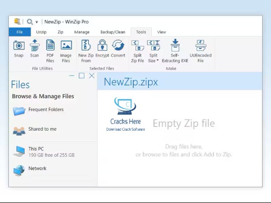Open the Image Files utility
This screenshot has height=203, width=271.
66,52
